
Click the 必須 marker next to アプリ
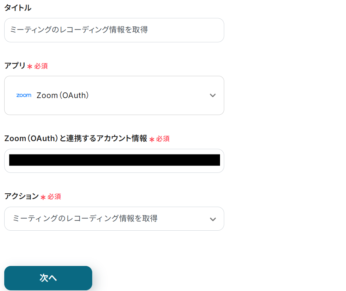click(x=41, y=66)
